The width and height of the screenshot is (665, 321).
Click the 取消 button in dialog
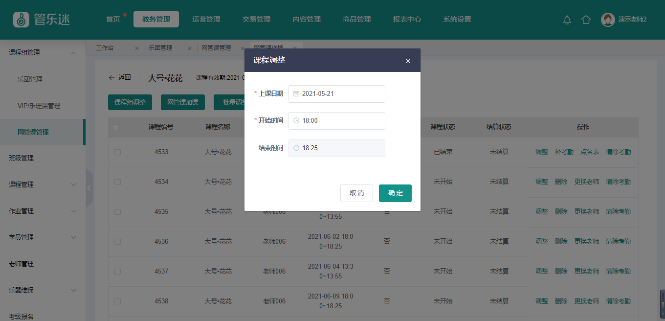(356, 193)
